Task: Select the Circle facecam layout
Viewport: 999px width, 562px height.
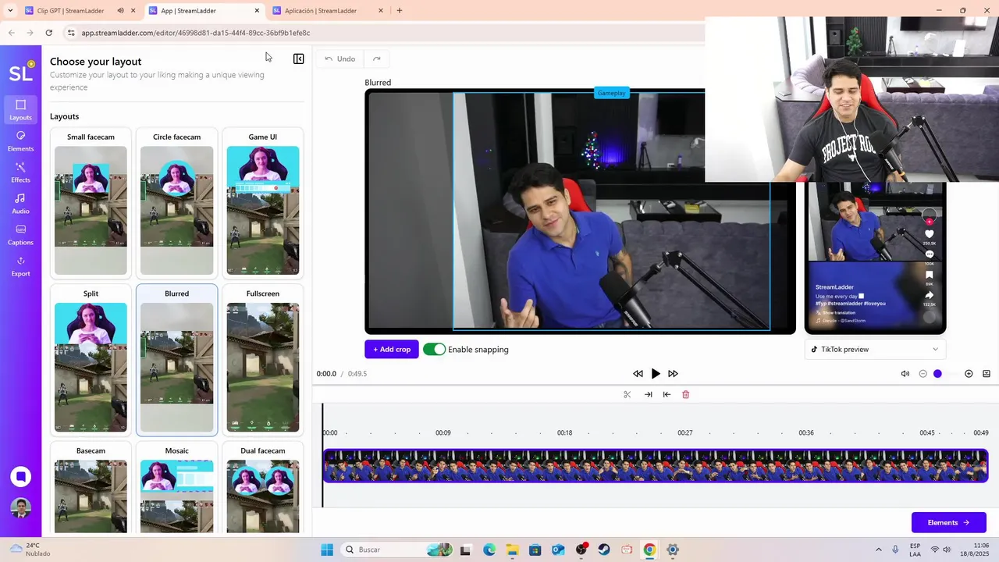Action: tap(176, 203)
